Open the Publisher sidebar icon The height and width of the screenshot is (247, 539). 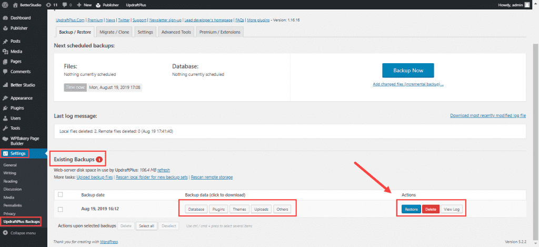point(5,28)
